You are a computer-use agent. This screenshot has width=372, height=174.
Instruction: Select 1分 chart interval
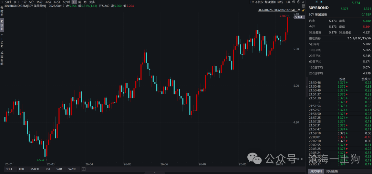point(24,2)
